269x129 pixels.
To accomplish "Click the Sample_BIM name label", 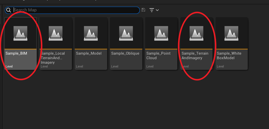I will tap(16, 53).
